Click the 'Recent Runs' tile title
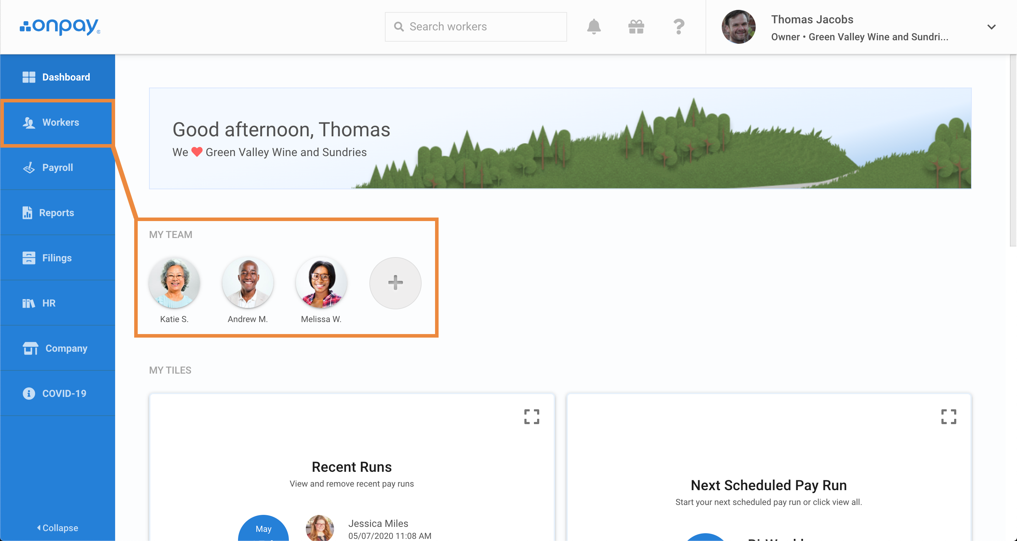Image resolution: width=1017 pixels, height=541 pixels. pyautogui.click(x=351, y=467)
